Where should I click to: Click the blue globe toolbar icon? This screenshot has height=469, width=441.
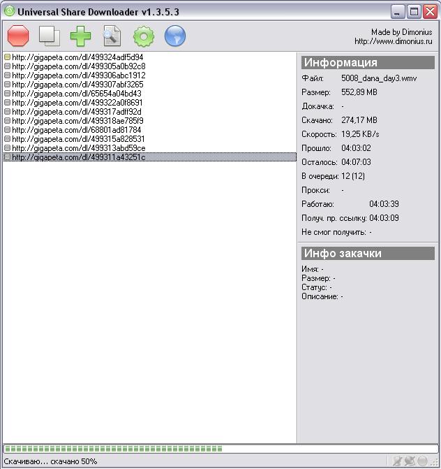(175, 36)
